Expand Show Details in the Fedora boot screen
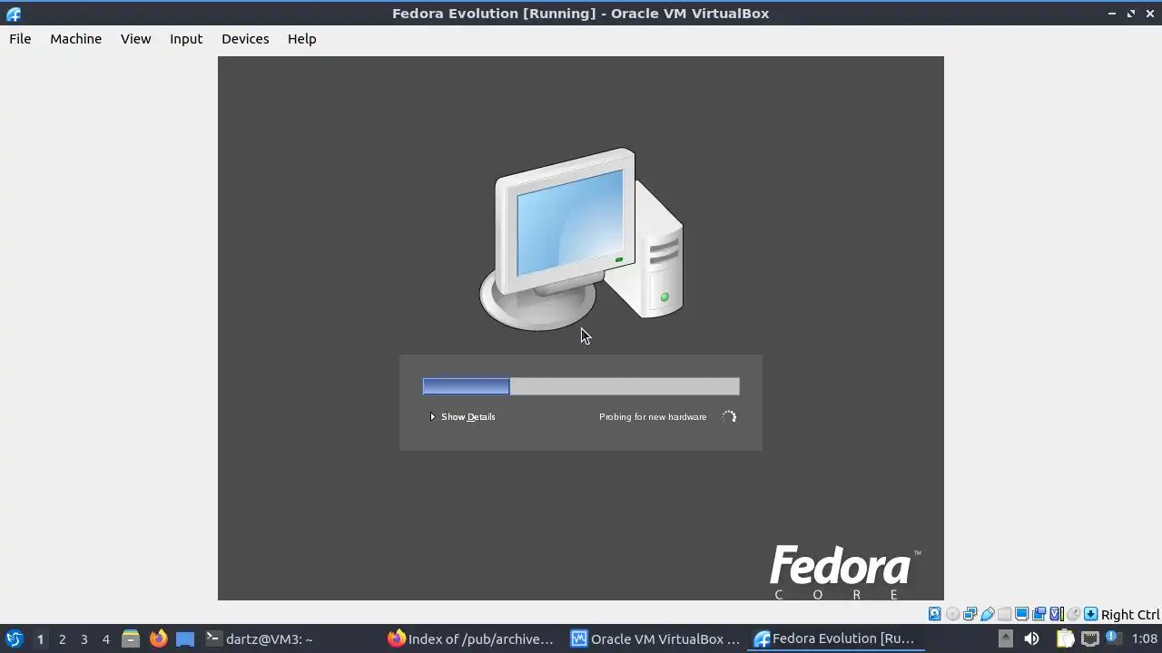This screenshot has width=1162, height=653. [463, 417]
